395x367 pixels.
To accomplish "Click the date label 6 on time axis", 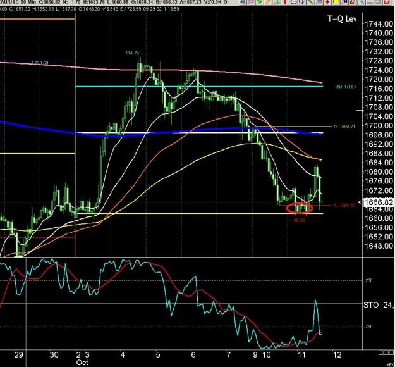I will (x=193, y=355).
